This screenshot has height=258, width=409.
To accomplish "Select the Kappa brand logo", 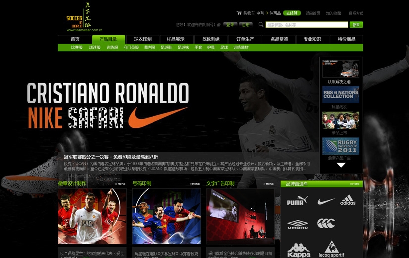I will (299, 249).
